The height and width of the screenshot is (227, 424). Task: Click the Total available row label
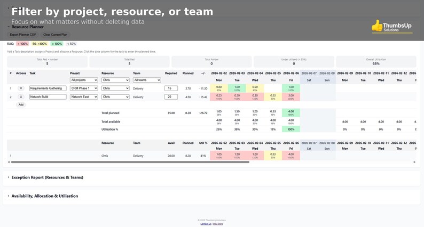point(111,121)
